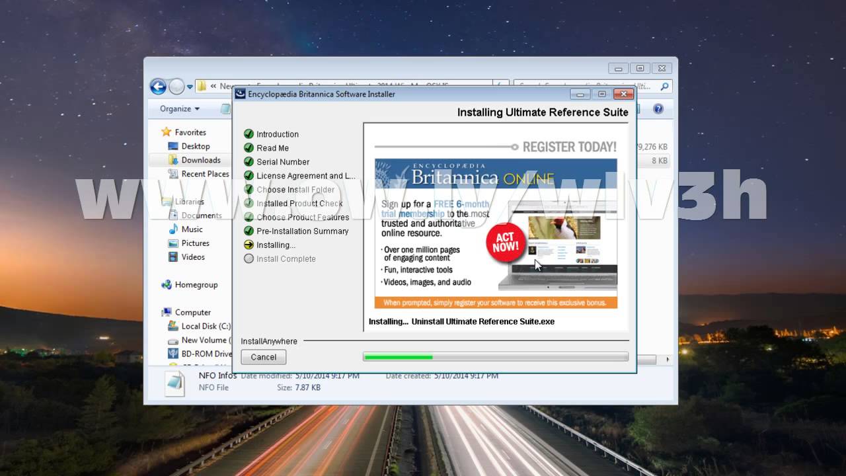Open New Volume drive in sidebar
The image size is (846, 476).
tap(206, 340)
